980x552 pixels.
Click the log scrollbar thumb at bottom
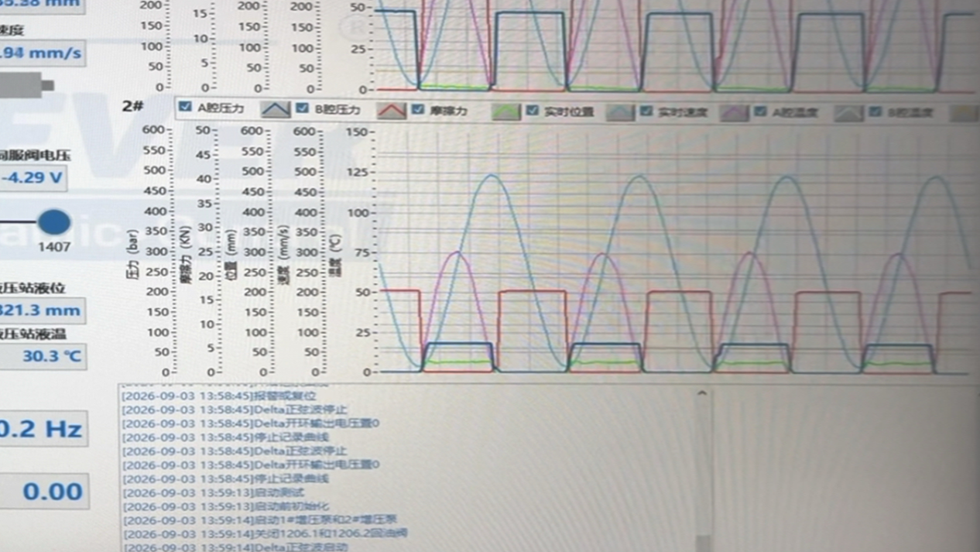(x=702, y=543)
